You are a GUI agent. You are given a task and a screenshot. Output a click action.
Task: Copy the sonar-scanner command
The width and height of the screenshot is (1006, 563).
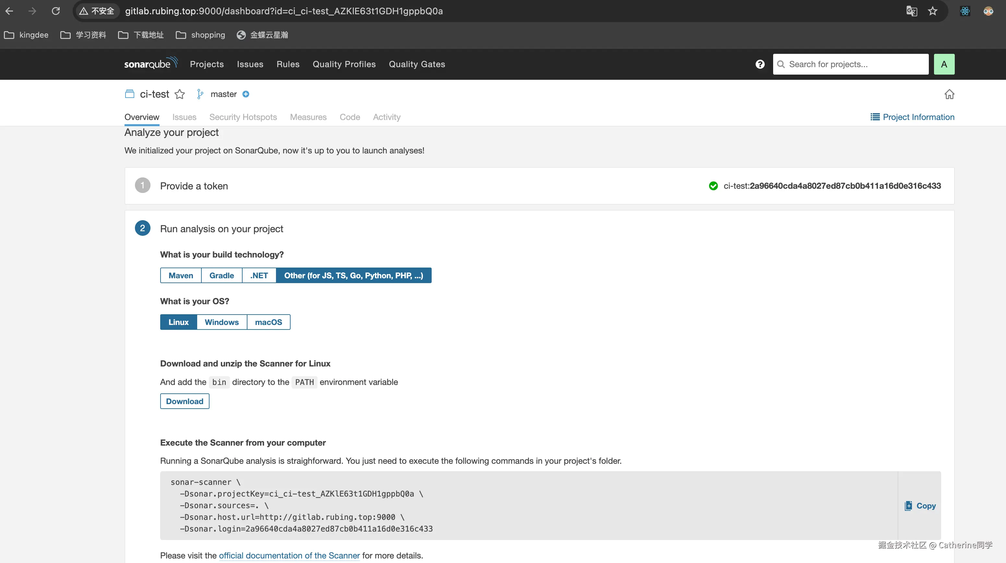[920, 506]
